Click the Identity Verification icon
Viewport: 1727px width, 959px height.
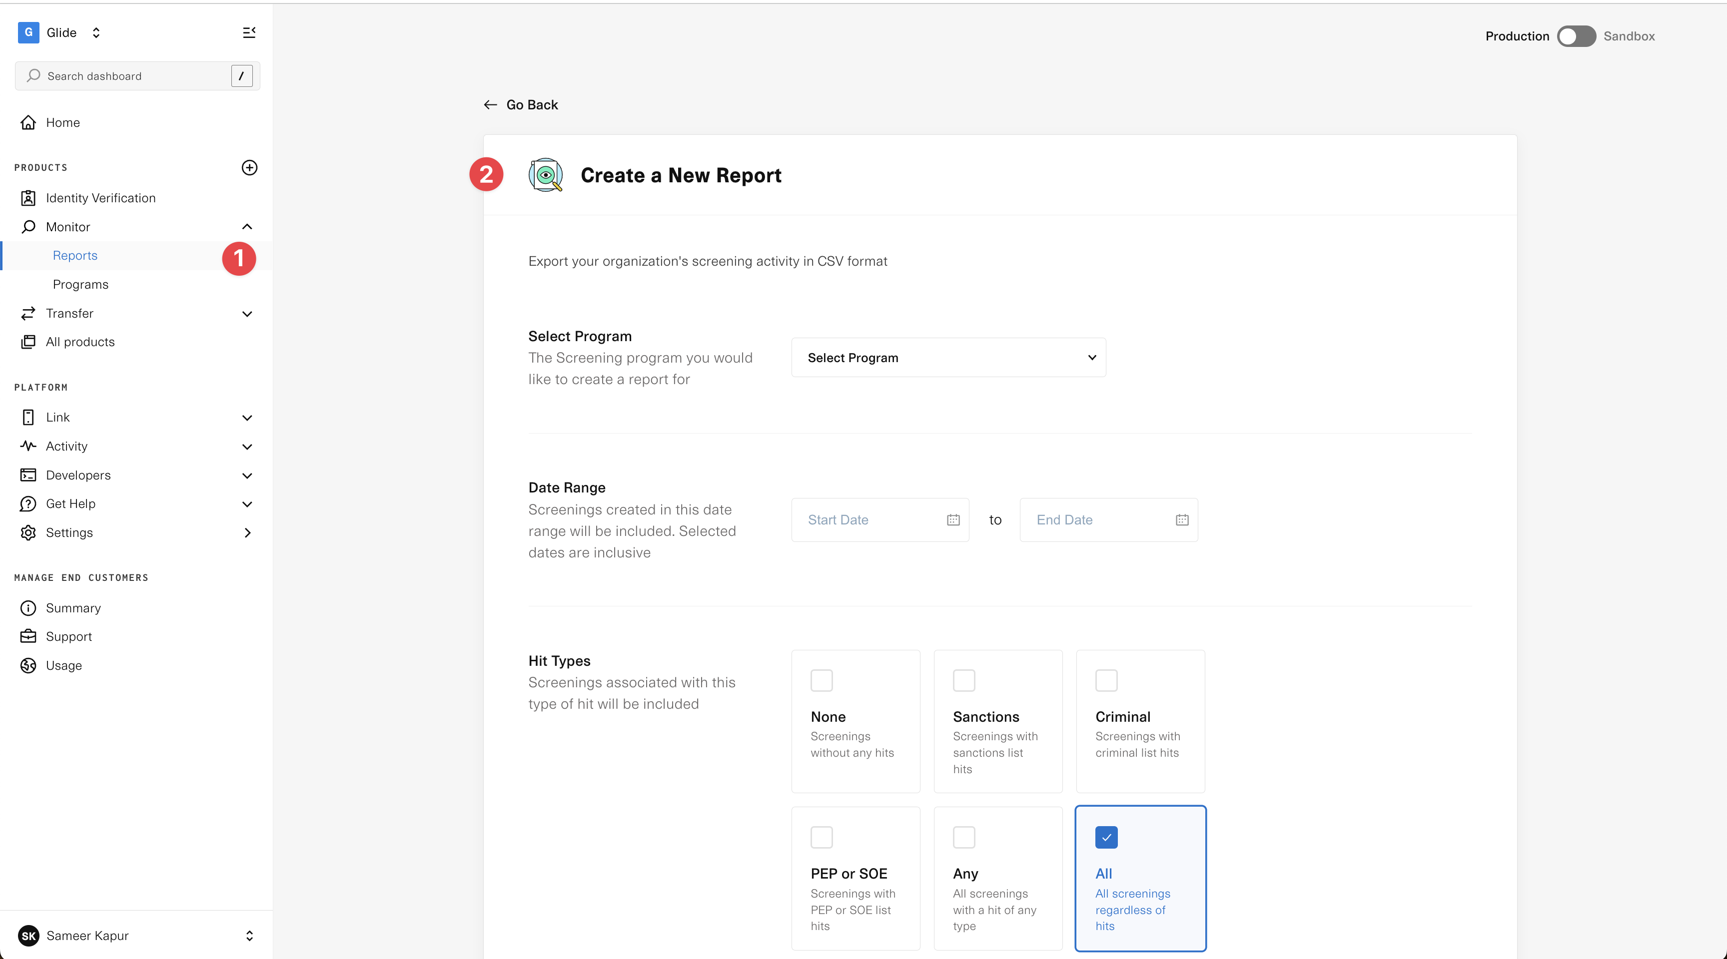point(28,198)
